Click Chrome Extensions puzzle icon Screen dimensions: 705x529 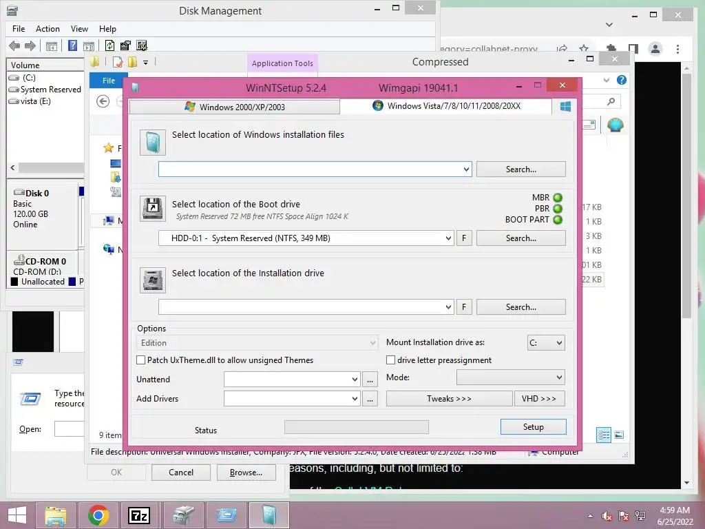tap(611, 49)
